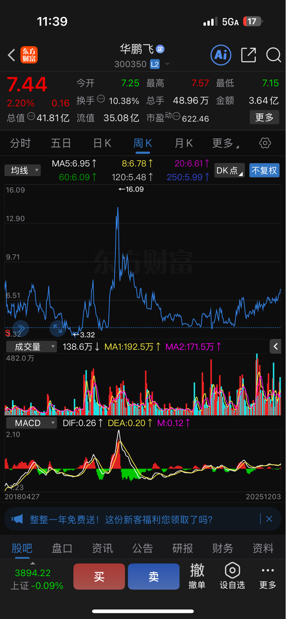Open the DK点 dropdown
286x619 pixels.
click(229, 170)
